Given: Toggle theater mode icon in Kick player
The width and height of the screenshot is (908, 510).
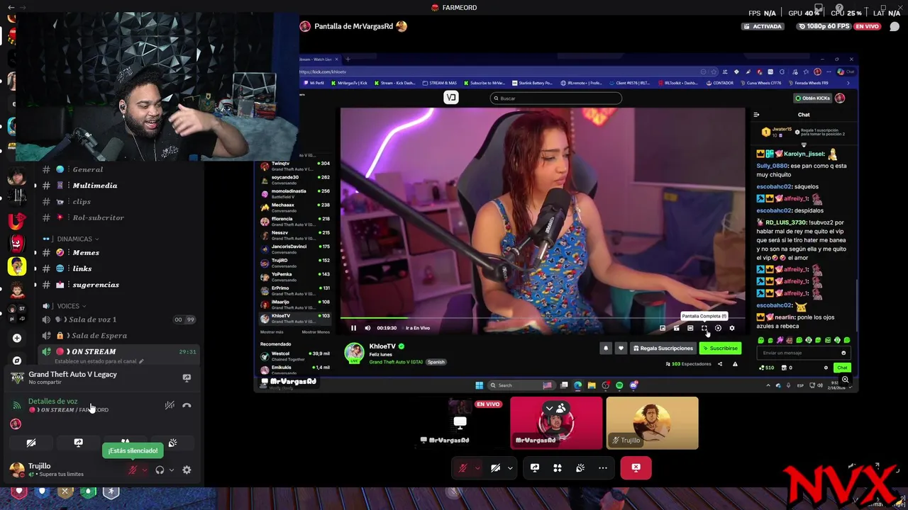Looking at the screenshot, I should [690, 328].
